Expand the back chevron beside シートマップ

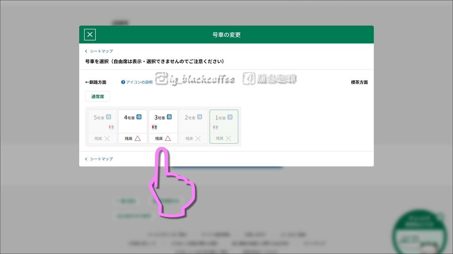(87, 51)
